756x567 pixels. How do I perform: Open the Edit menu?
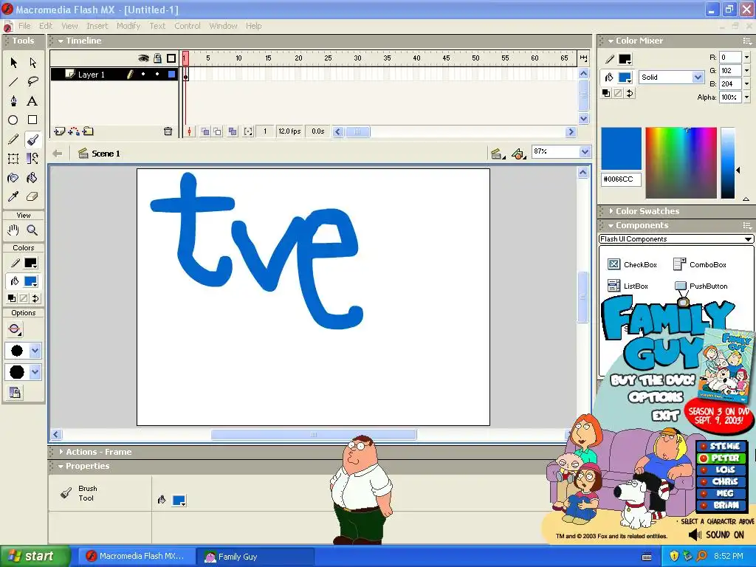[46, 26]
